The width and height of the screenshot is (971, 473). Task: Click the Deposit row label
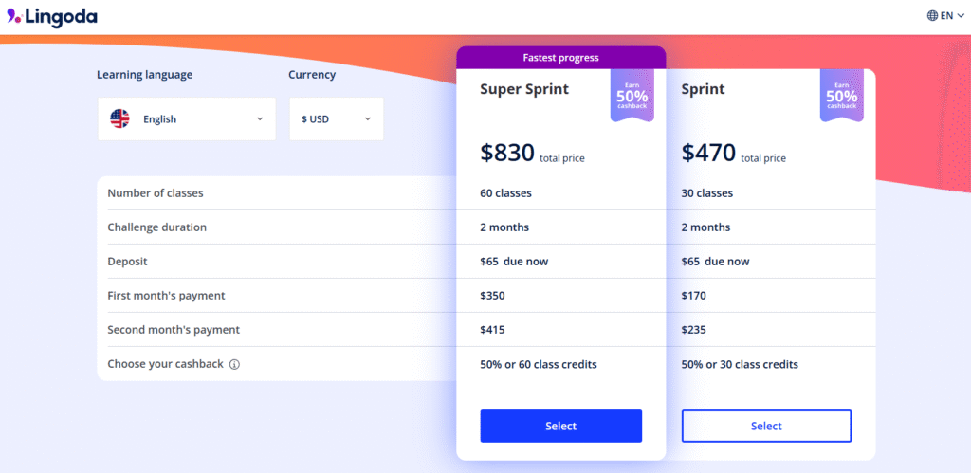pos(127,262)
